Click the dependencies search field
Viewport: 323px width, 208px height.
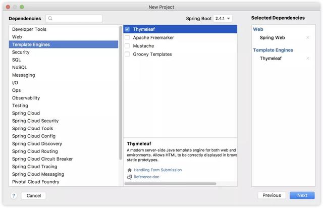(74, 18)
